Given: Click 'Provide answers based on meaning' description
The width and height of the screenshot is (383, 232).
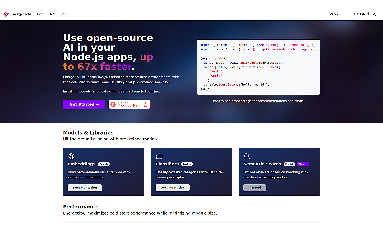Looking at the screenshot, I should coord(275,175).
